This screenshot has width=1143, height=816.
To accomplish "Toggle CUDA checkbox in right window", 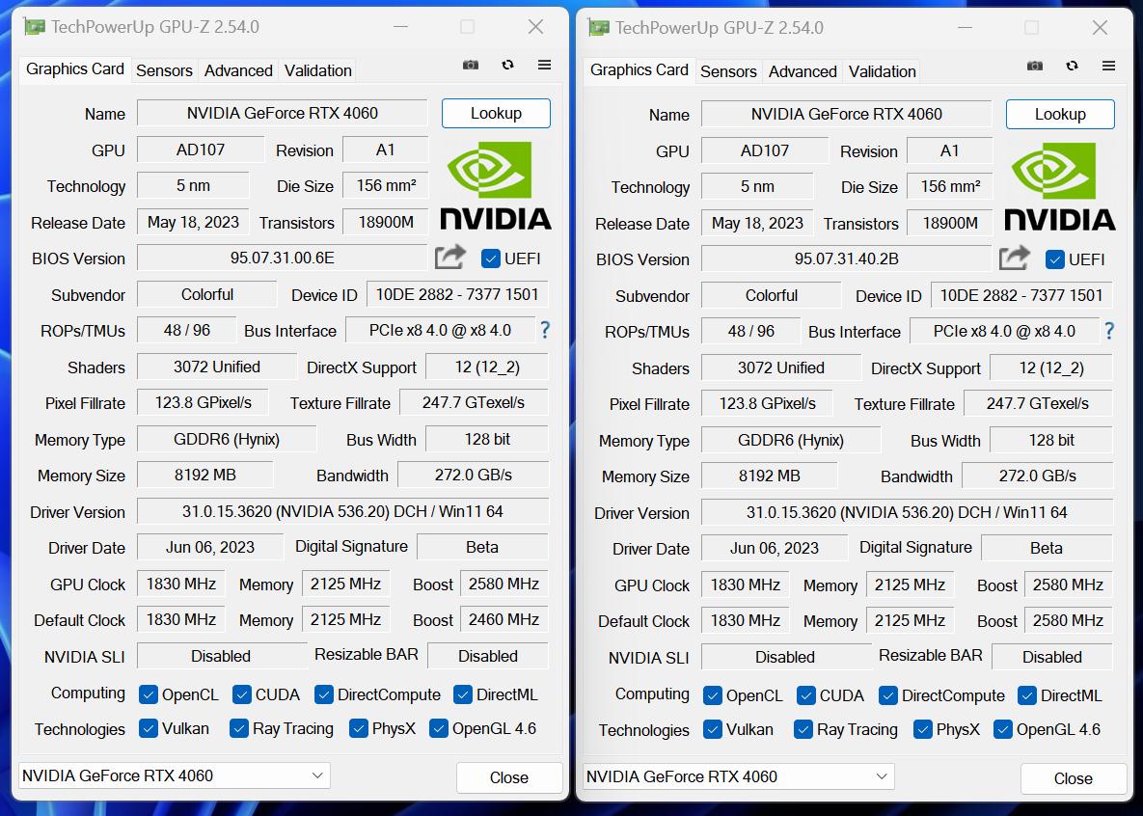I will [806, 695].
